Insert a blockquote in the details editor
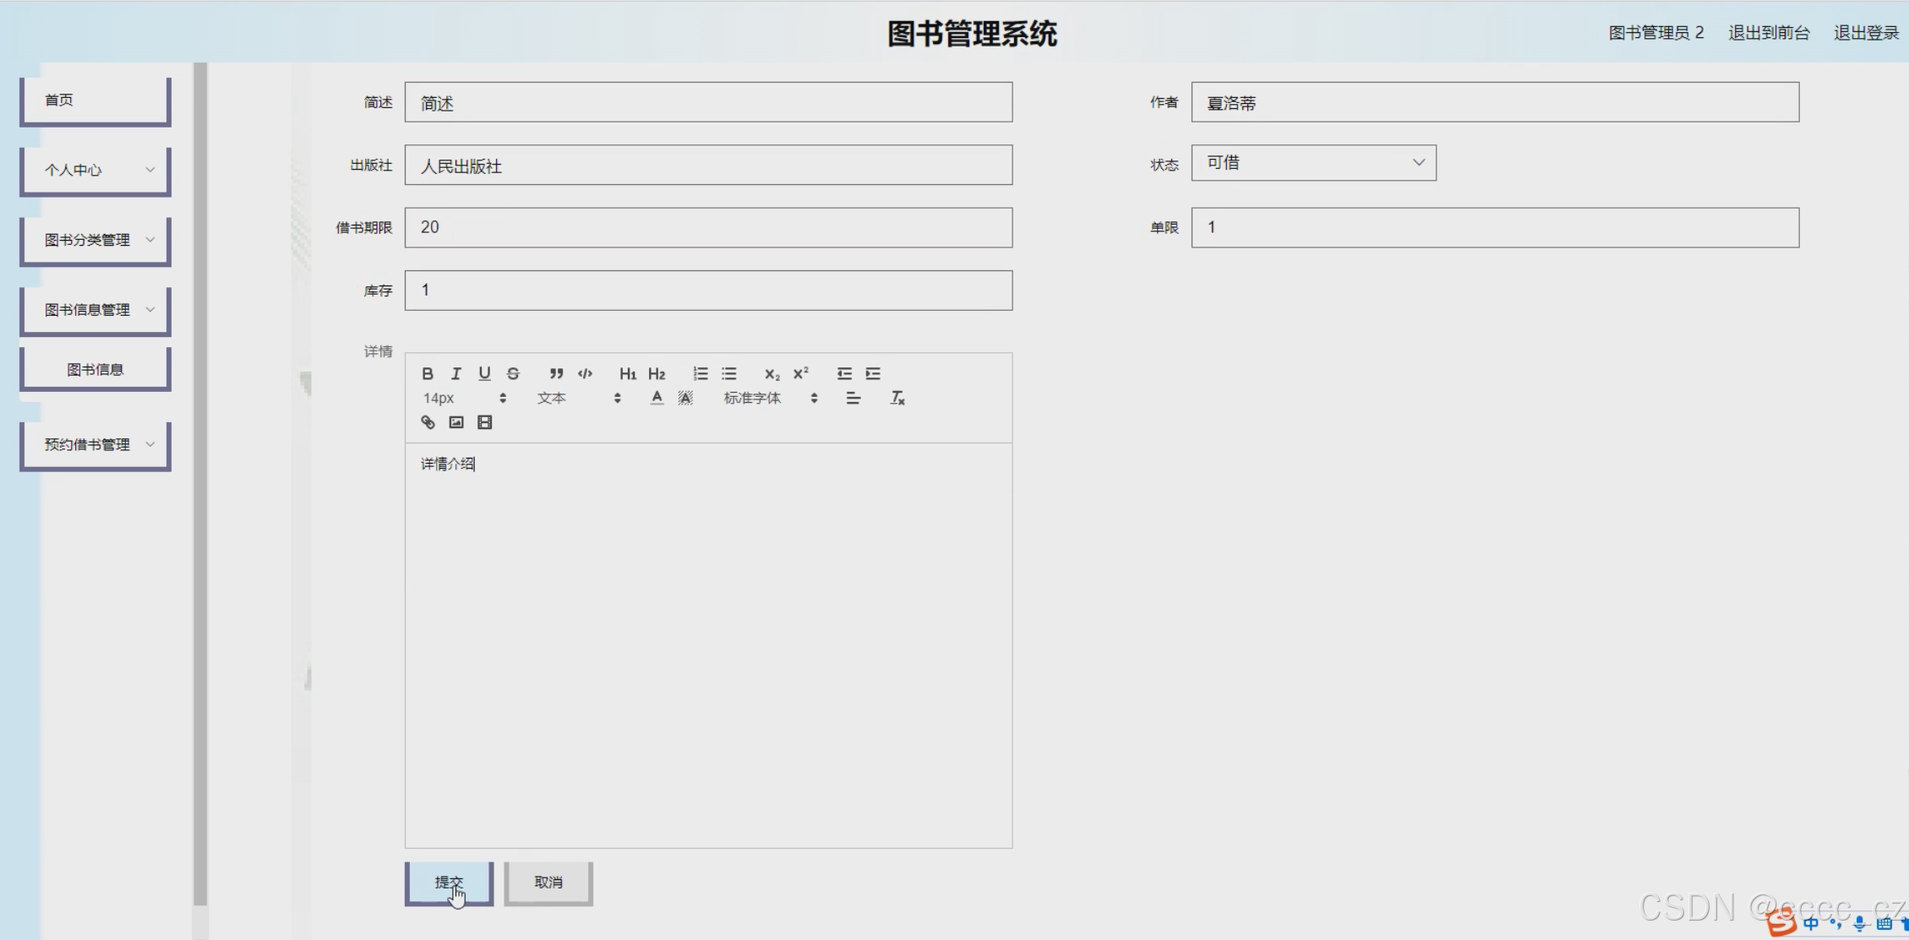This screenshot has width=1909, height=940. 556,373
